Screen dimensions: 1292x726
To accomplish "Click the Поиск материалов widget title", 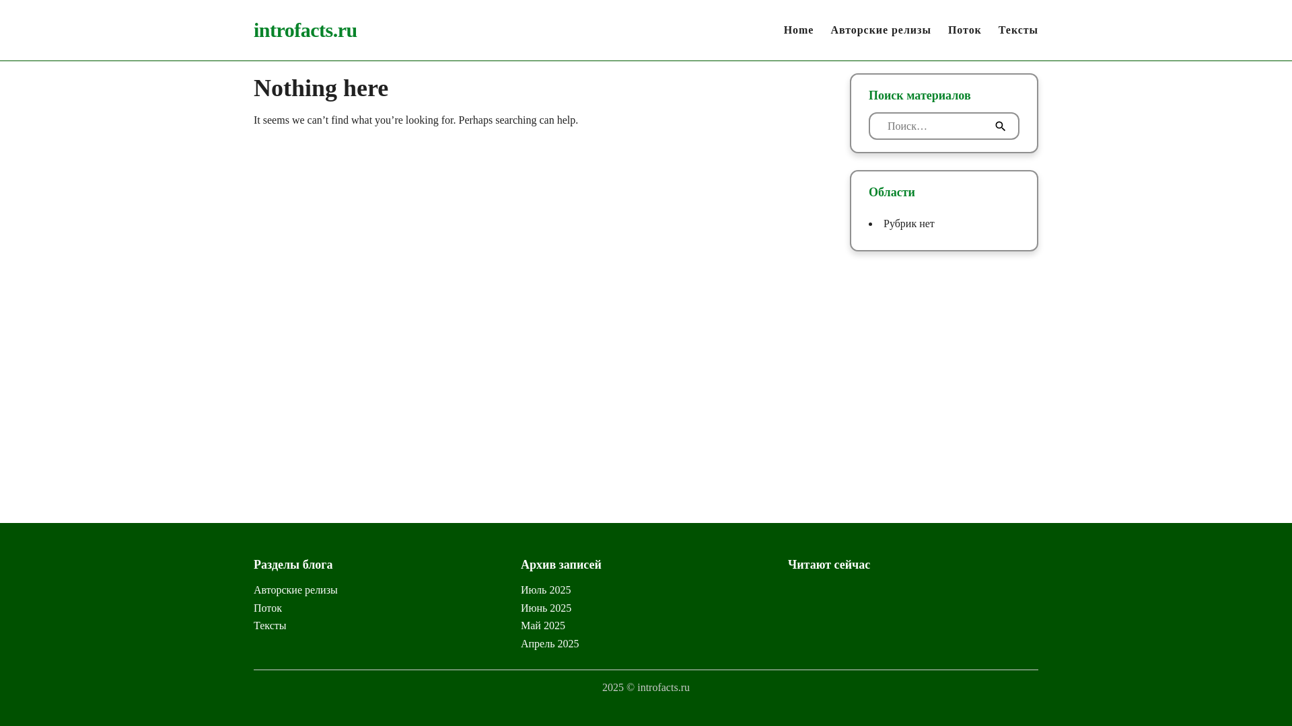I will point(919,95).
